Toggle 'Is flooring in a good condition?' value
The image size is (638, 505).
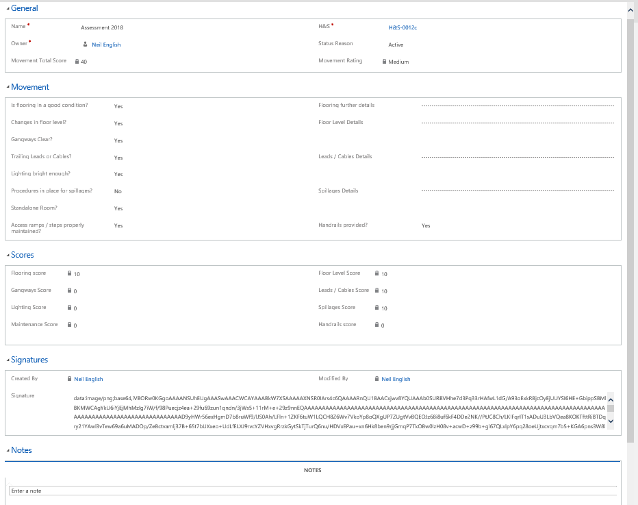pyautogui.click(x=118, y=106)
